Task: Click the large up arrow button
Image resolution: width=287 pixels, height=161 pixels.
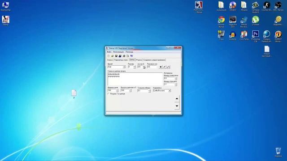Action: [177, 98]
